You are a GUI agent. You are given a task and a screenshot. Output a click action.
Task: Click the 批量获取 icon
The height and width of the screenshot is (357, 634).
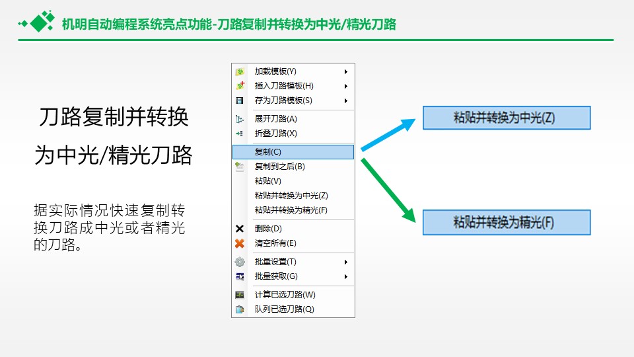tap(239, 276)
